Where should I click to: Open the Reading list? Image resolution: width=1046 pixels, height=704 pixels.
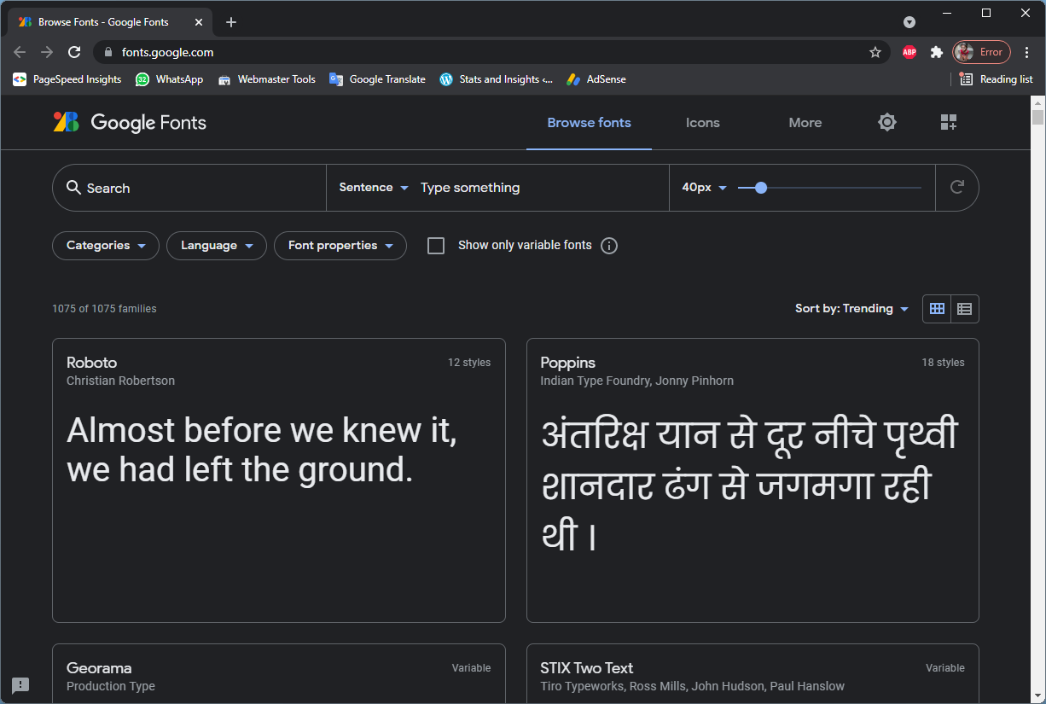coord(996,79)
